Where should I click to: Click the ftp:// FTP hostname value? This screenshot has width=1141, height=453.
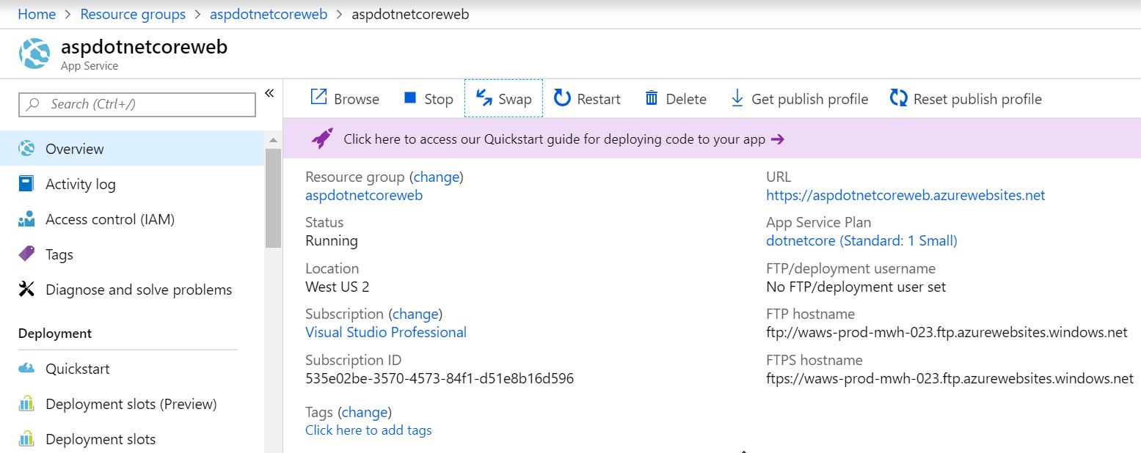(947, 332)
